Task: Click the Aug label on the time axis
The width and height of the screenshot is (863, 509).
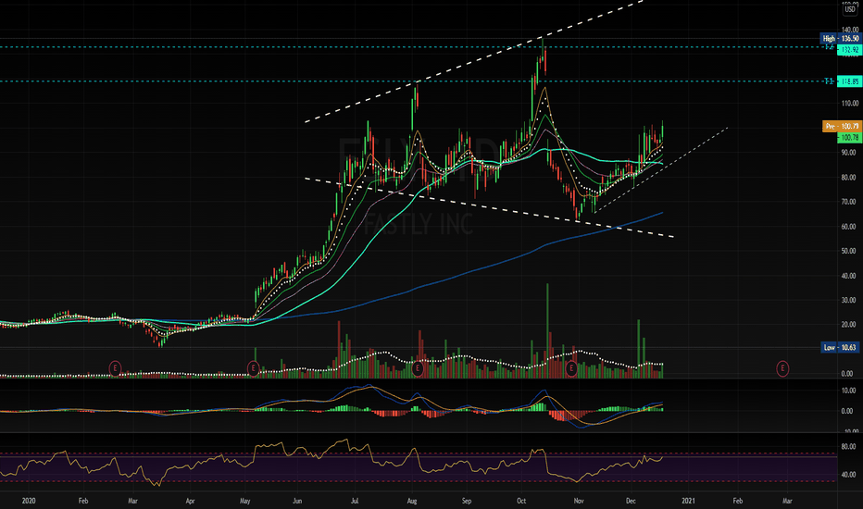Action: (412, 501)
